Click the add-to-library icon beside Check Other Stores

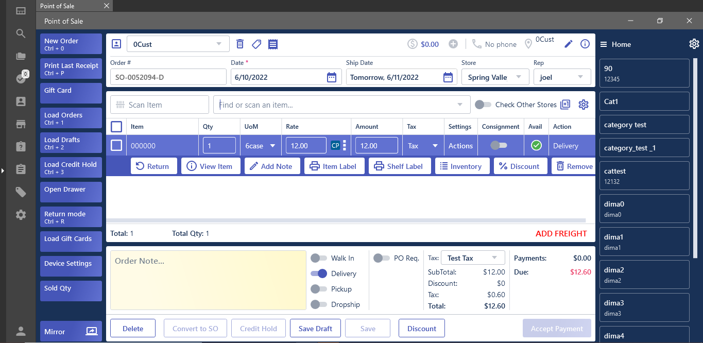pyautogui.click(x=565, y=105)
